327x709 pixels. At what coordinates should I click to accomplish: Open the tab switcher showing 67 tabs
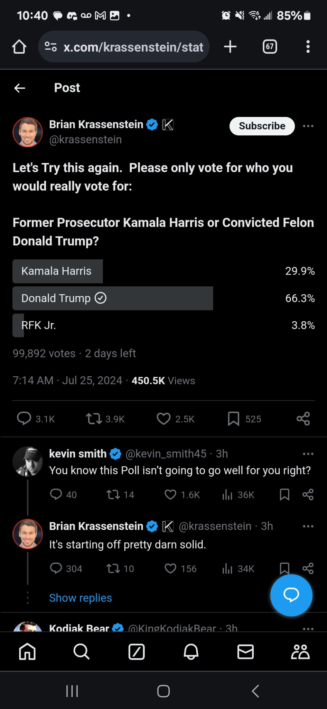(270, 47)
